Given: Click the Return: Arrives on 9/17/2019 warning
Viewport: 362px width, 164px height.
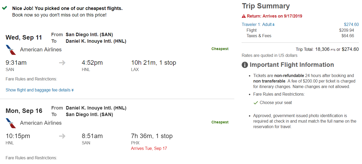Looking at the screenshot, I should coord(274,16).
